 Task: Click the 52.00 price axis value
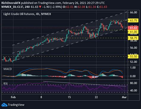click(x=134, y=62)
